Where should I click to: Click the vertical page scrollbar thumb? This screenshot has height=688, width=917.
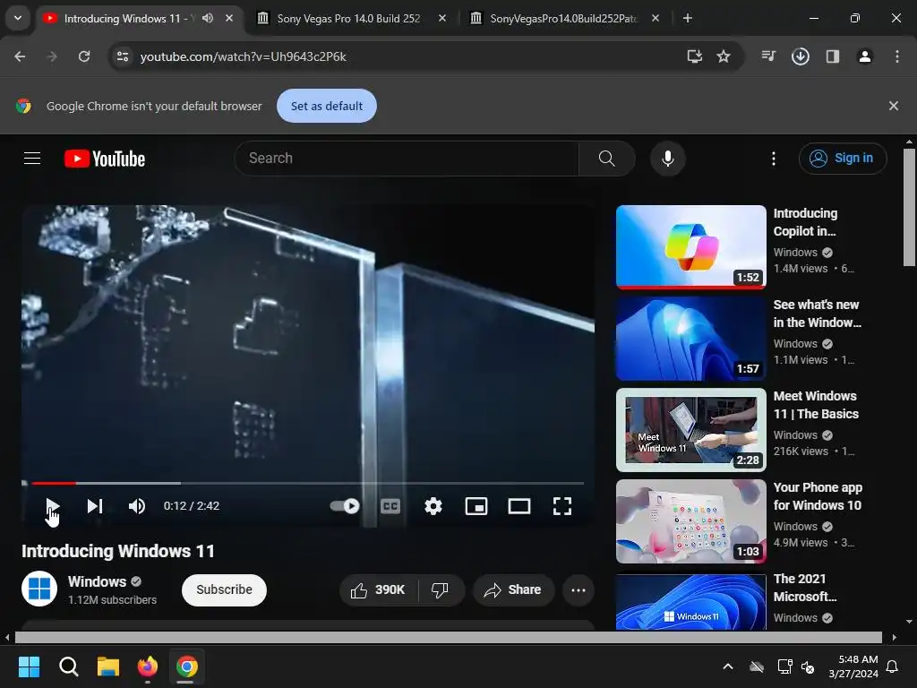[x=909, y=207]
